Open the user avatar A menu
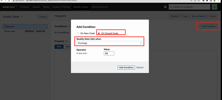The width and height of the screenshot is (222, 100). point(214,7)
